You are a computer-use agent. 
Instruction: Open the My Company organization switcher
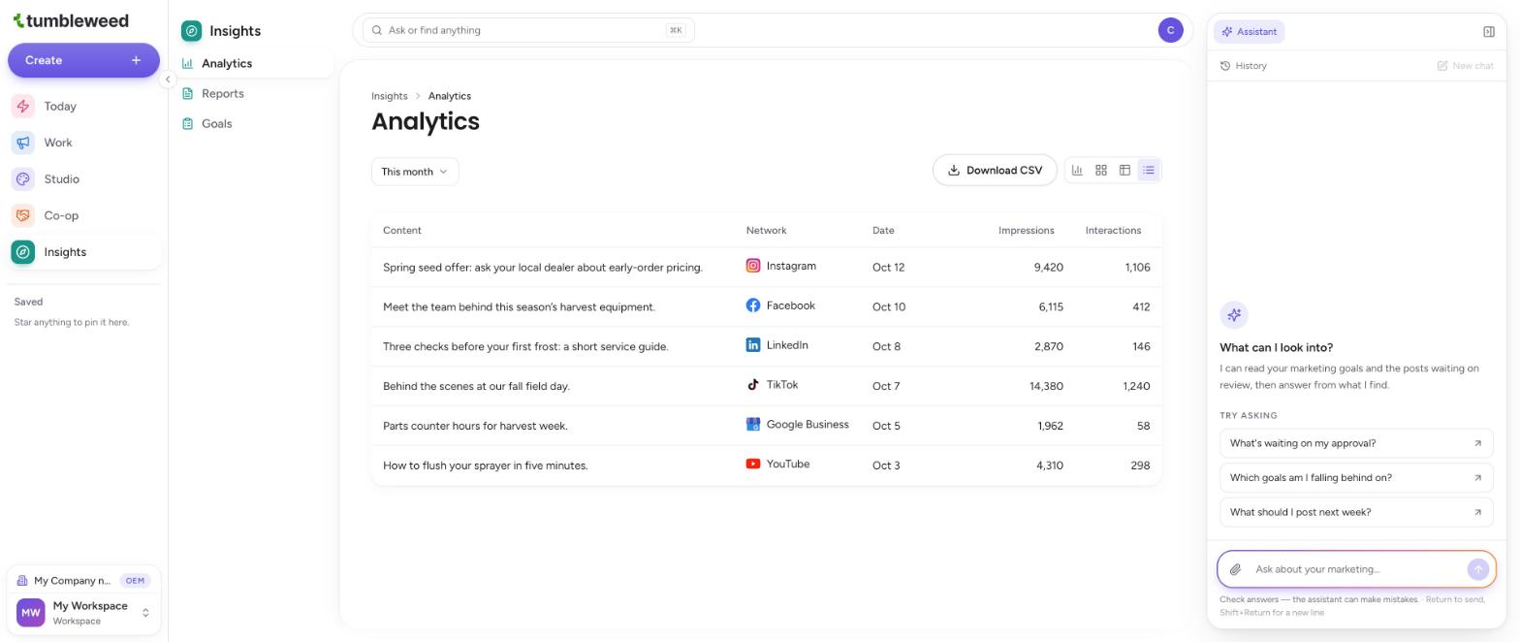pos(83,581)
